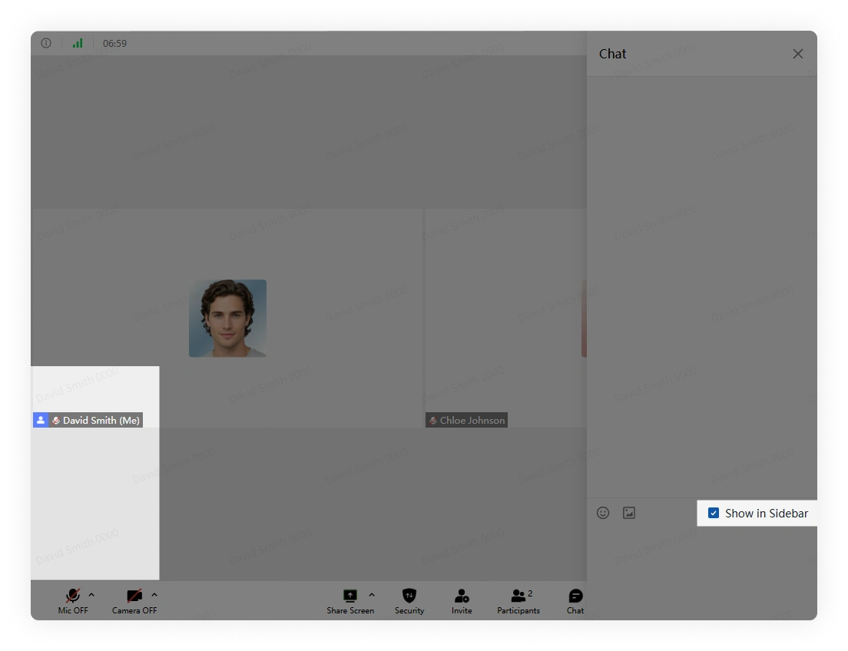This screenshot has height=651, width=848.
Task: Click the muted mic icon beside David Smith
Action: [56, 420]
